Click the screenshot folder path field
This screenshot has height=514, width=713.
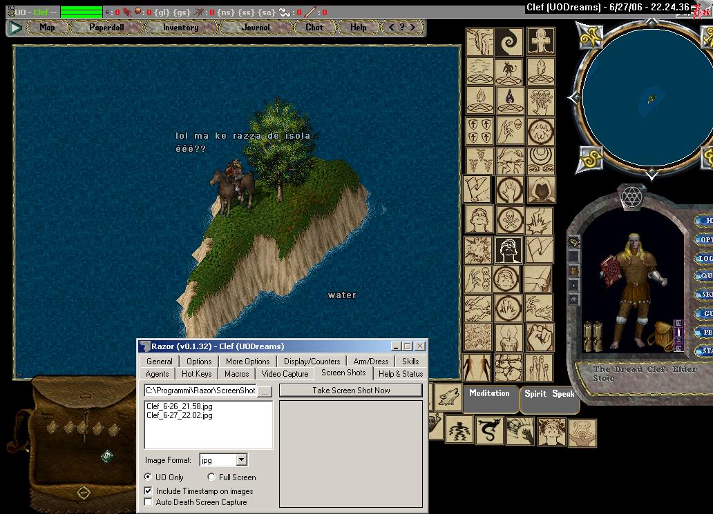coord(200,391)
